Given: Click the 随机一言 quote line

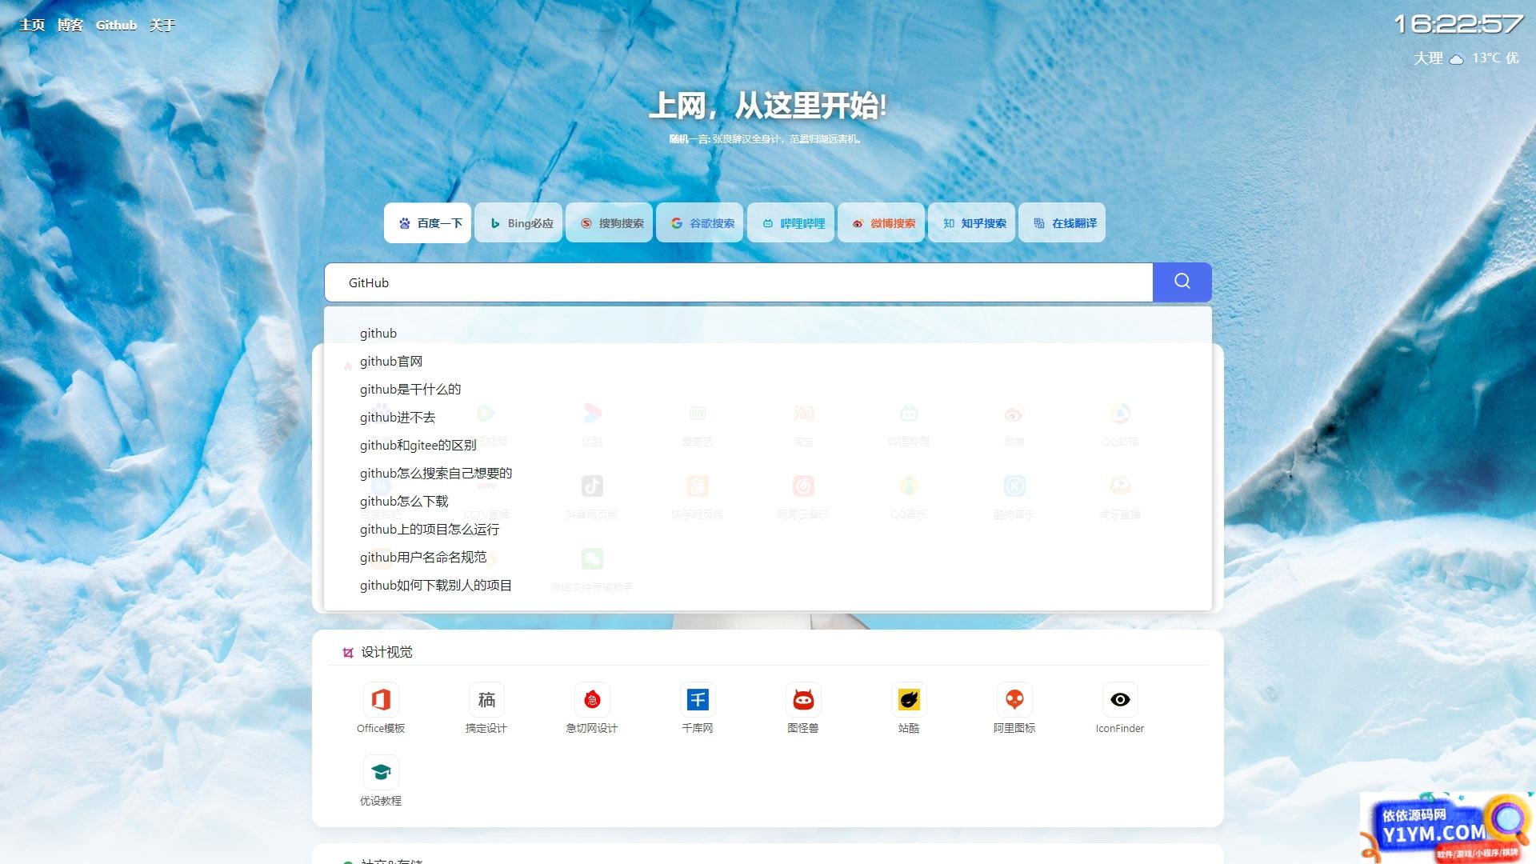Looking at the screenshot, I should pos(766,139).
